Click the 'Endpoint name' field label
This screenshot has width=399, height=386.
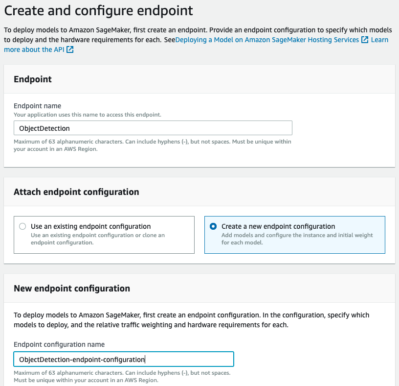click(x=37, y=106)
